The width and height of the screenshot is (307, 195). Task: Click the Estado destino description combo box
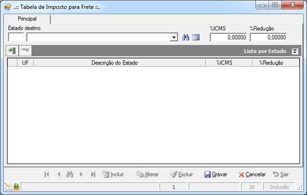pos(102,37)
